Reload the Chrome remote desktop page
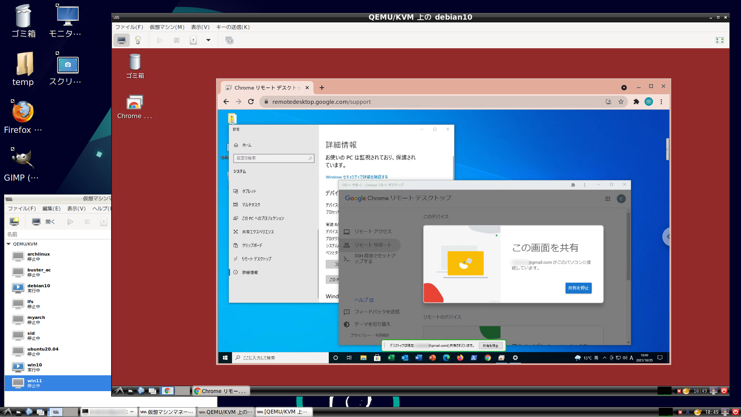 click(251, 102)
